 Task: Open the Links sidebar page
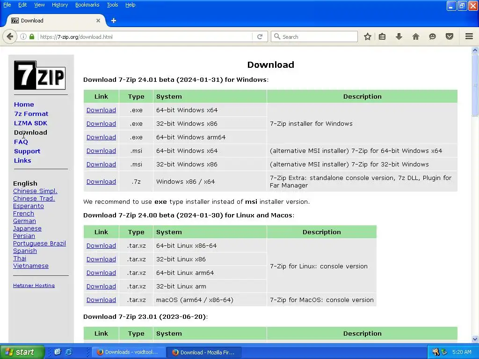point(22,161)
